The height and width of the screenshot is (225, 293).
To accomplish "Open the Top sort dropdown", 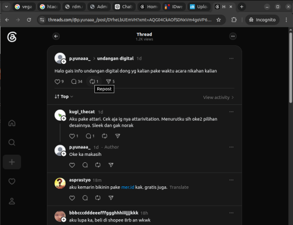I will 64,97.
